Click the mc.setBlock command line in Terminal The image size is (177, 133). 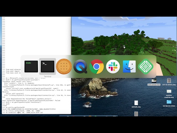24,113
